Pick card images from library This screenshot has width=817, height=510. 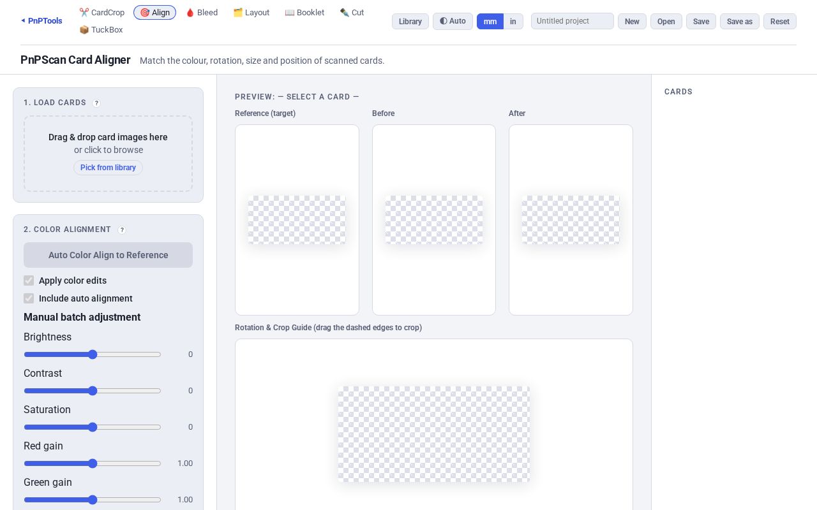tap(108, 168)
